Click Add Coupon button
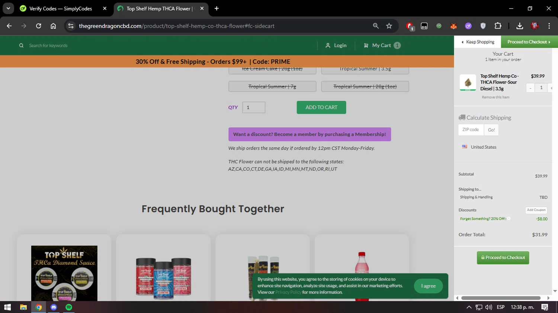 coord(536,210)
